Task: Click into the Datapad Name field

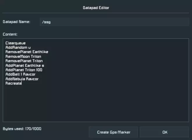Action: tap(114, 22)
